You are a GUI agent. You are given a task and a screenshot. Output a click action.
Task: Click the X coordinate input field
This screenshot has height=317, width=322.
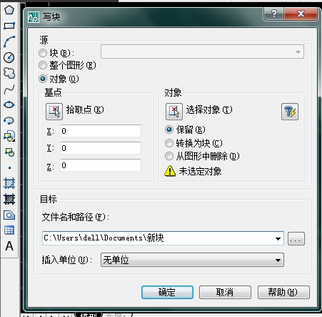point(101,131)
